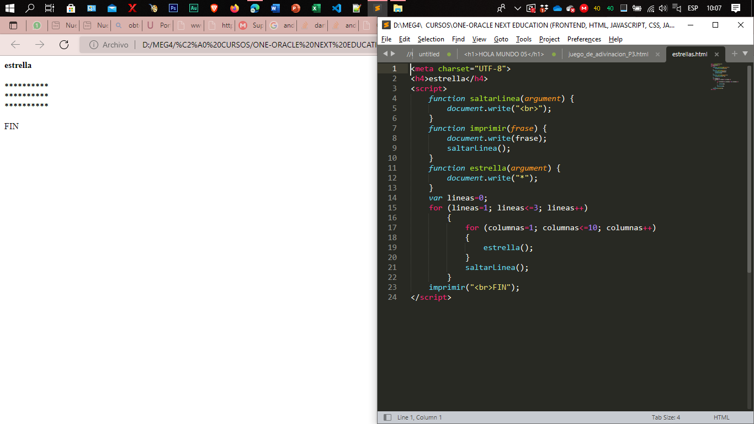This screenshot has height=424, width=754.
Task: Switch to the Google 'and' browser tab
Action: (281, 25)
